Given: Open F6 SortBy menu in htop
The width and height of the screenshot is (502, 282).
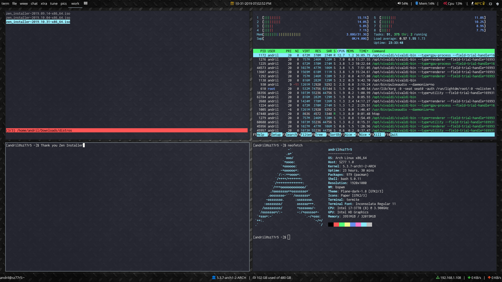Looking at the screenshot, I should [335, 135].
